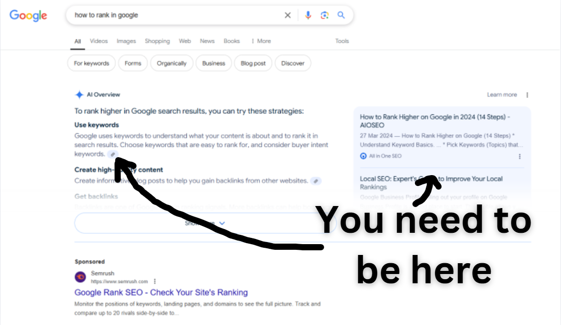The height and width of the screenshot is (325, 561).
Task: Open the search Tools options
Action: tap(342, 41)
